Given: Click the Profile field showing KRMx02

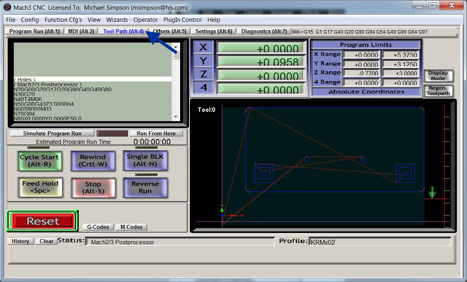Looking at the screenshot, I should [x=380, y=241].
